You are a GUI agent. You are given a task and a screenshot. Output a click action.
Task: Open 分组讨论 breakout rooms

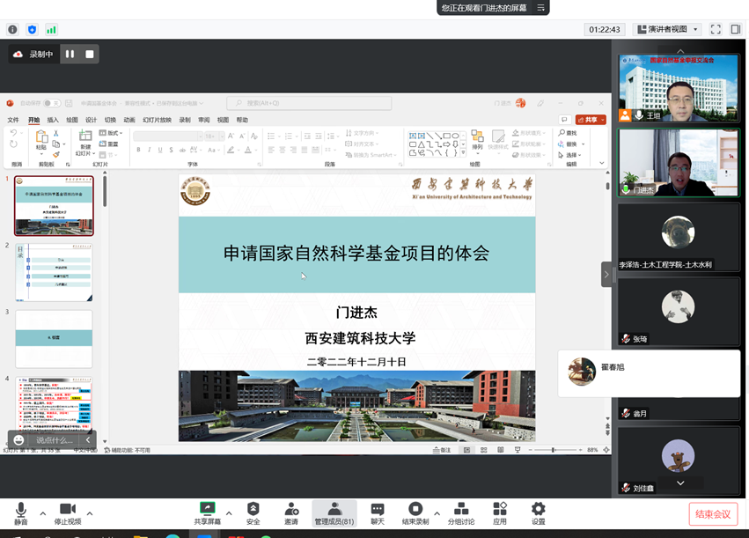(x=461, y=512)
